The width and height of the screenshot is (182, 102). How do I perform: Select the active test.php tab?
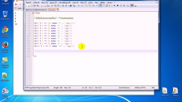53,10
